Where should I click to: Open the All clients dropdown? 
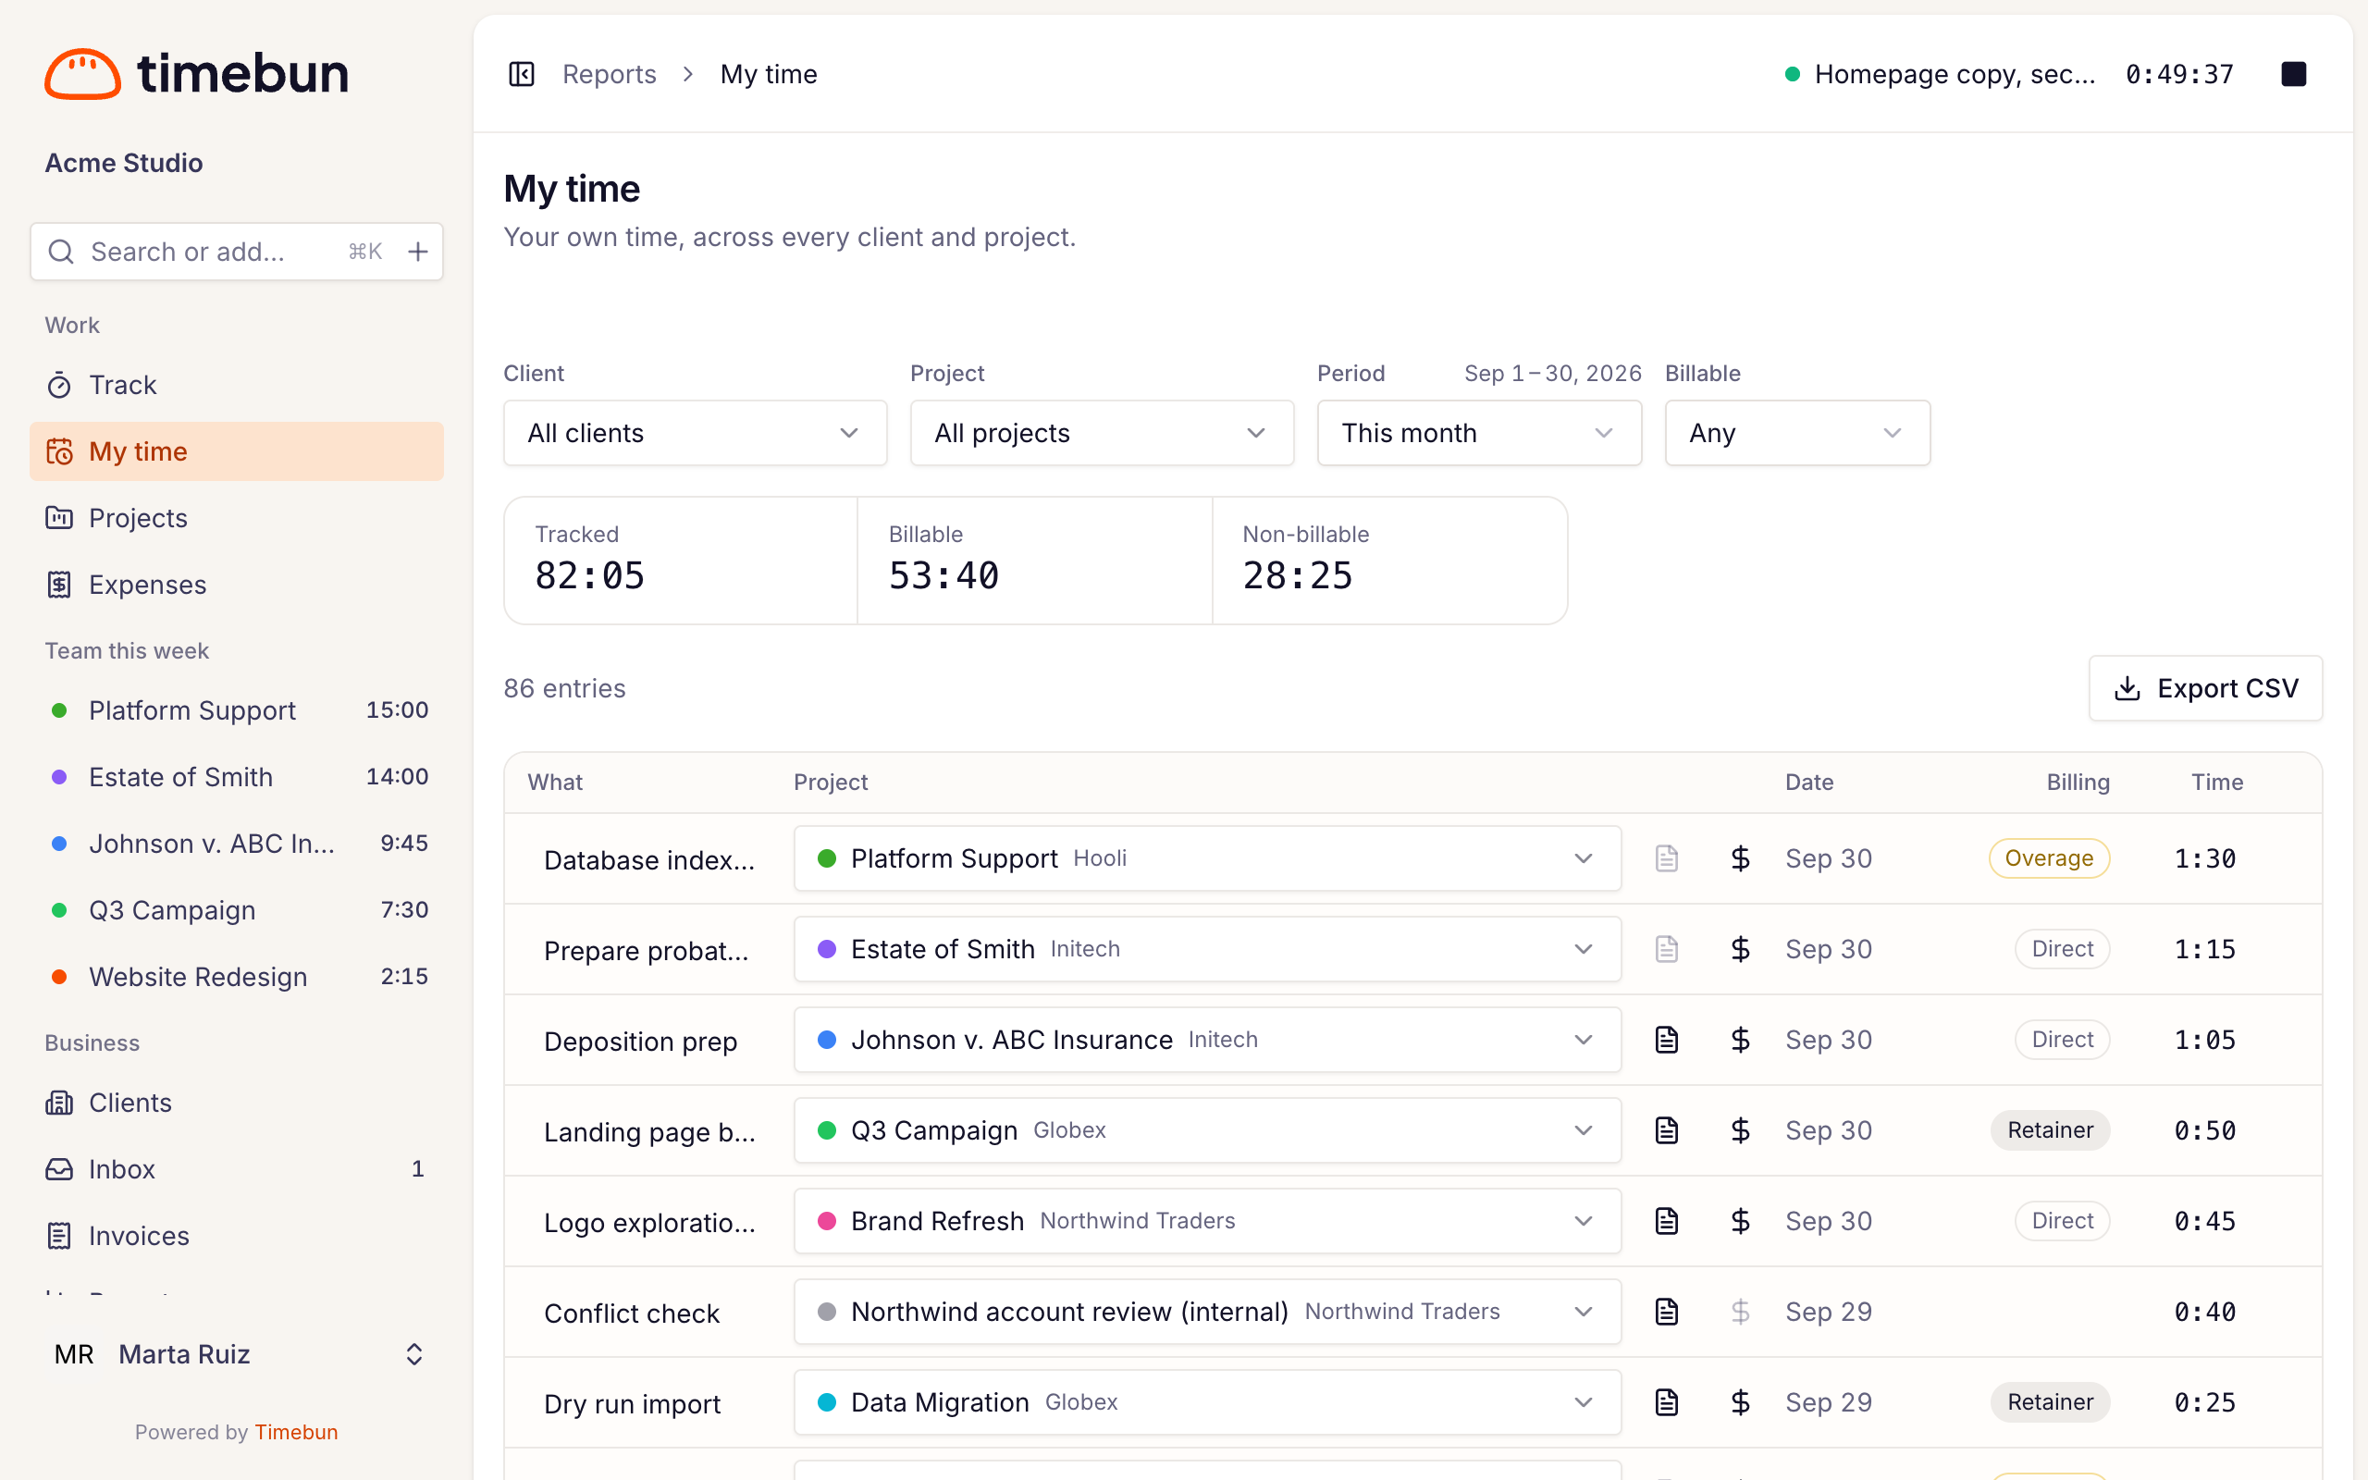(695, 433)
